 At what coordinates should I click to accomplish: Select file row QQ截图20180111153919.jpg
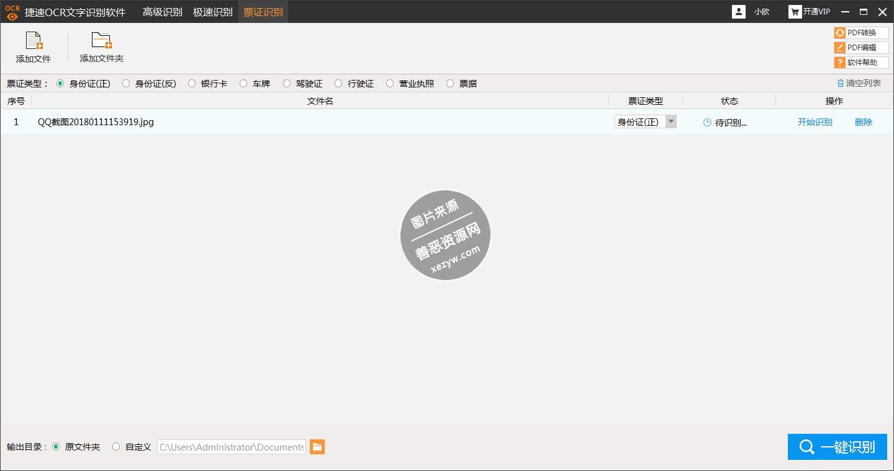coord(447,122)
